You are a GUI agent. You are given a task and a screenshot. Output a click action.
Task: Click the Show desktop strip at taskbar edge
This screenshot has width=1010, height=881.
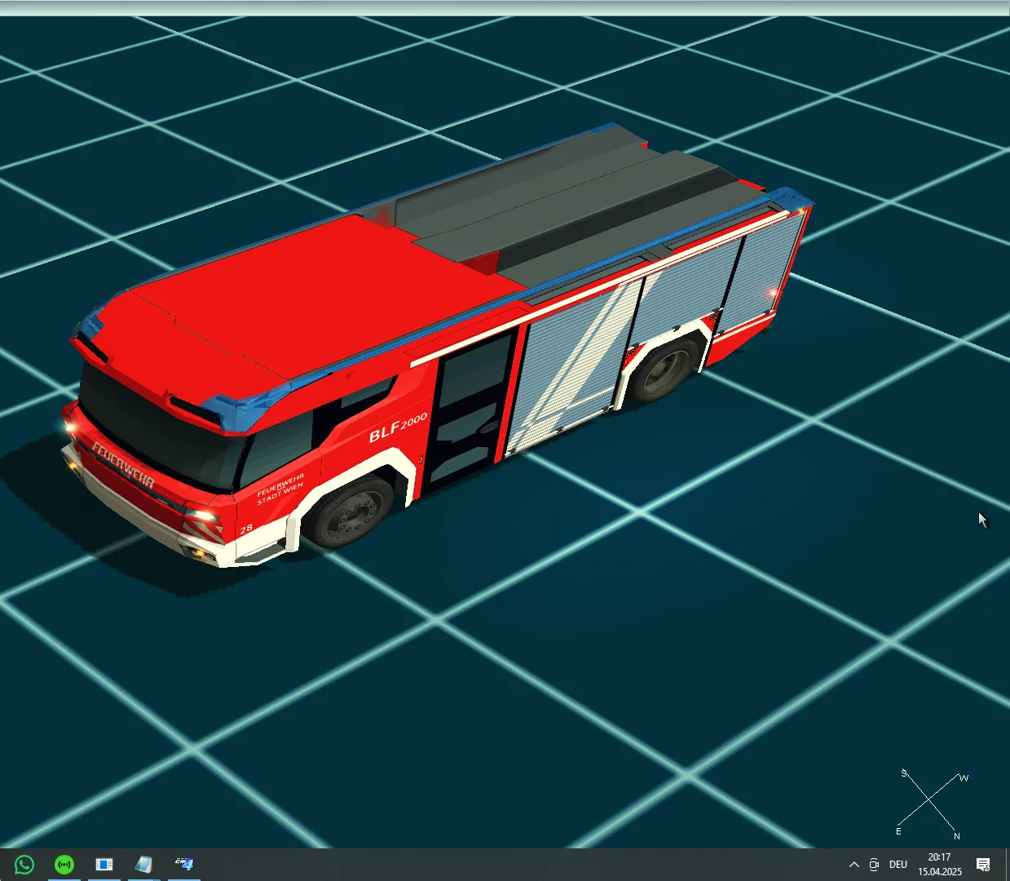[x=1007, y=865]
